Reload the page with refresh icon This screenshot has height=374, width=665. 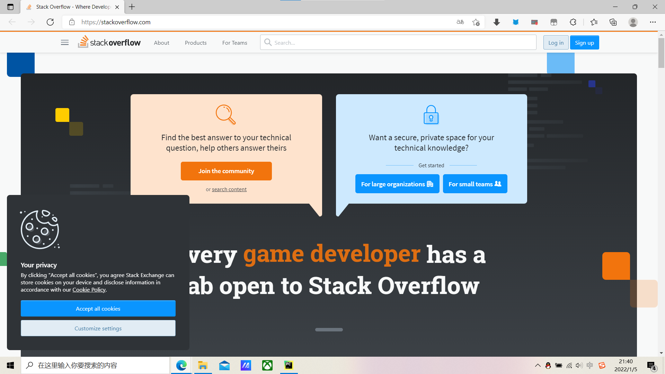click(50, 22)
